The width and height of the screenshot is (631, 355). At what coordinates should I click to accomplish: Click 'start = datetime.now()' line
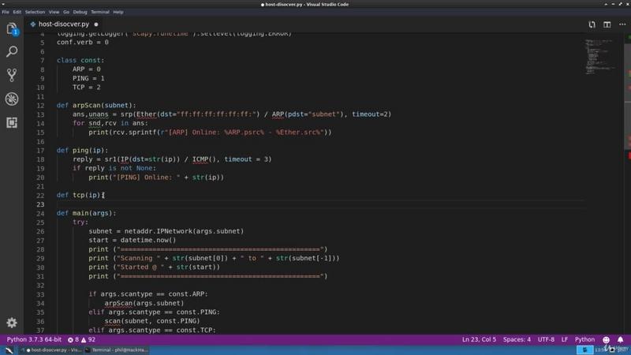pyautogui.click(x=133, y=241)
